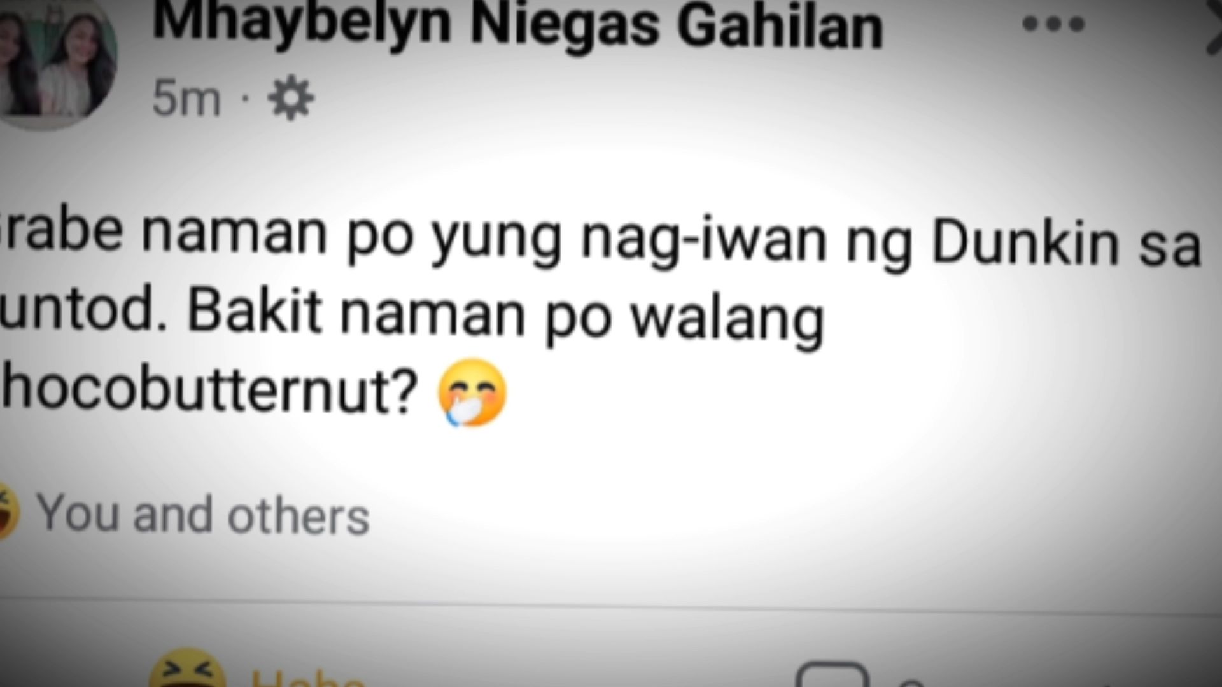Click the gear privacy icon beside 5m
Viewport: 1222px width, 687px height.
pos(291,99)
